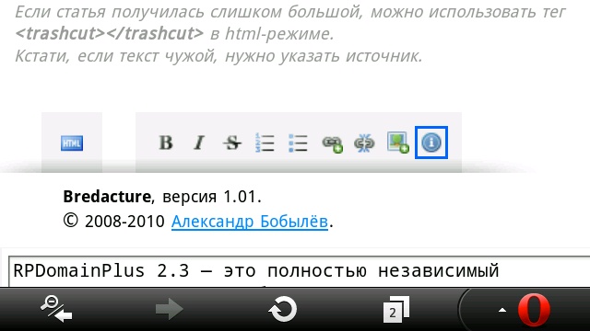Insert an image via picture icon

397,143
